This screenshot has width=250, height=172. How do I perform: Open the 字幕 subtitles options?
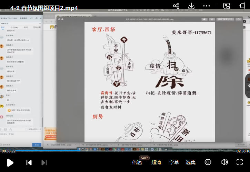174,162
